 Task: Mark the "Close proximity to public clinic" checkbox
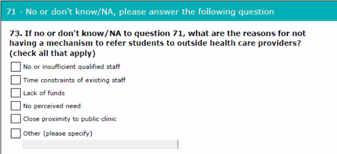(16, 119)
